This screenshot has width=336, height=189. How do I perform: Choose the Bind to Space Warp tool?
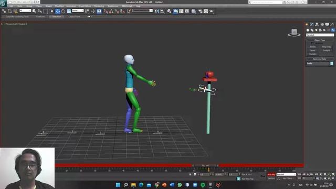[x=15, y=11]
